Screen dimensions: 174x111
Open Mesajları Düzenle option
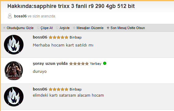pos(90,28)
